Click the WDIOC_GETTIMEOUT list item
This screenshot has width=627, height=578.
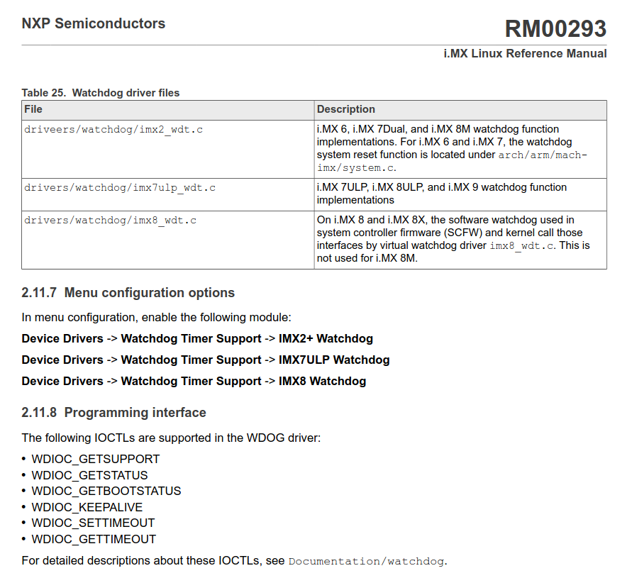[x=94, y=540]
